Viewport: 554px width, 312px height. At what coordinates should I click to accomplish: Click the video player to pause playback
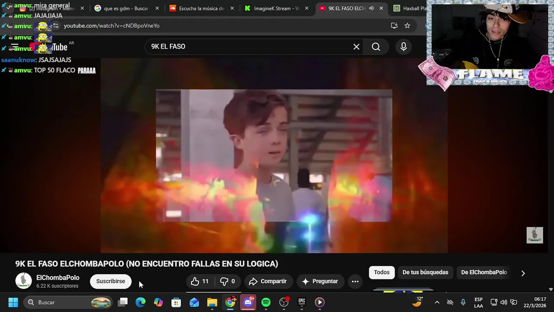(x=274, y=156)
